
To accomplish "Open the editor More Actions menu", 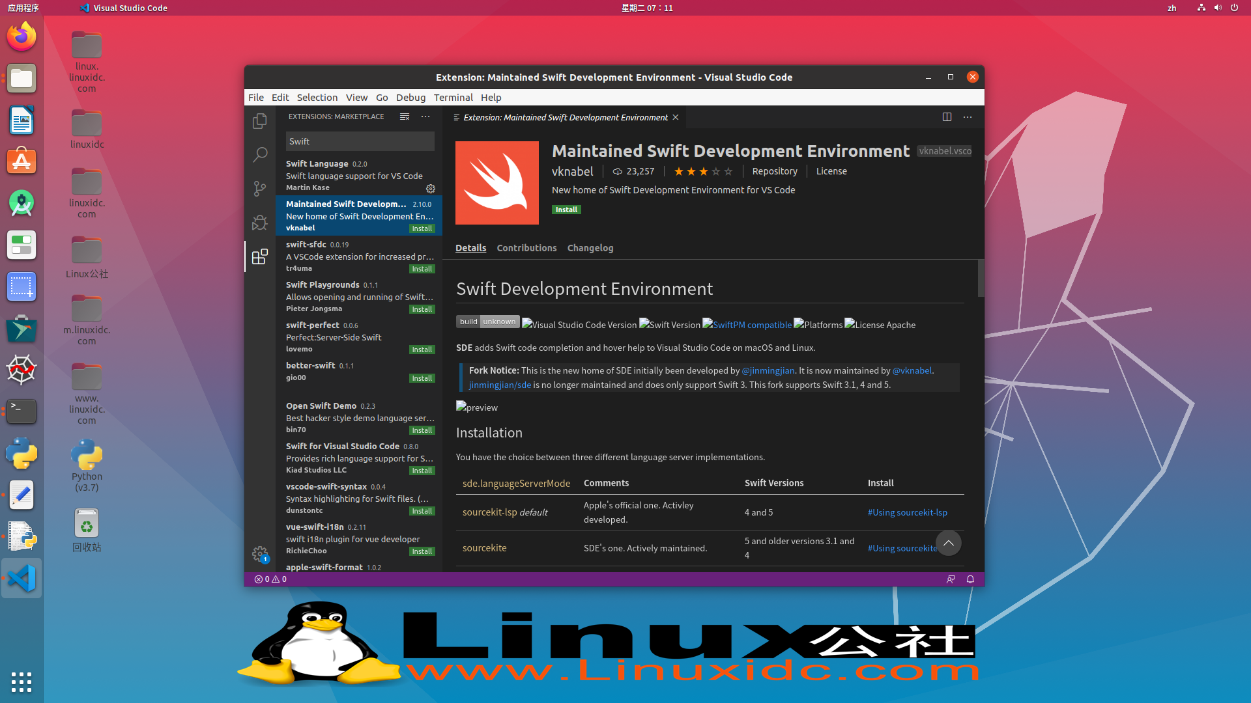I will 968,117.
